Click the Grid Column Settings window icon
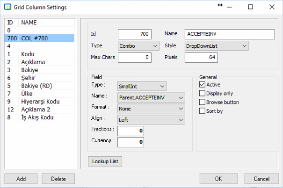Viewport: 283px width, 188px height. [x=7, y=7]
